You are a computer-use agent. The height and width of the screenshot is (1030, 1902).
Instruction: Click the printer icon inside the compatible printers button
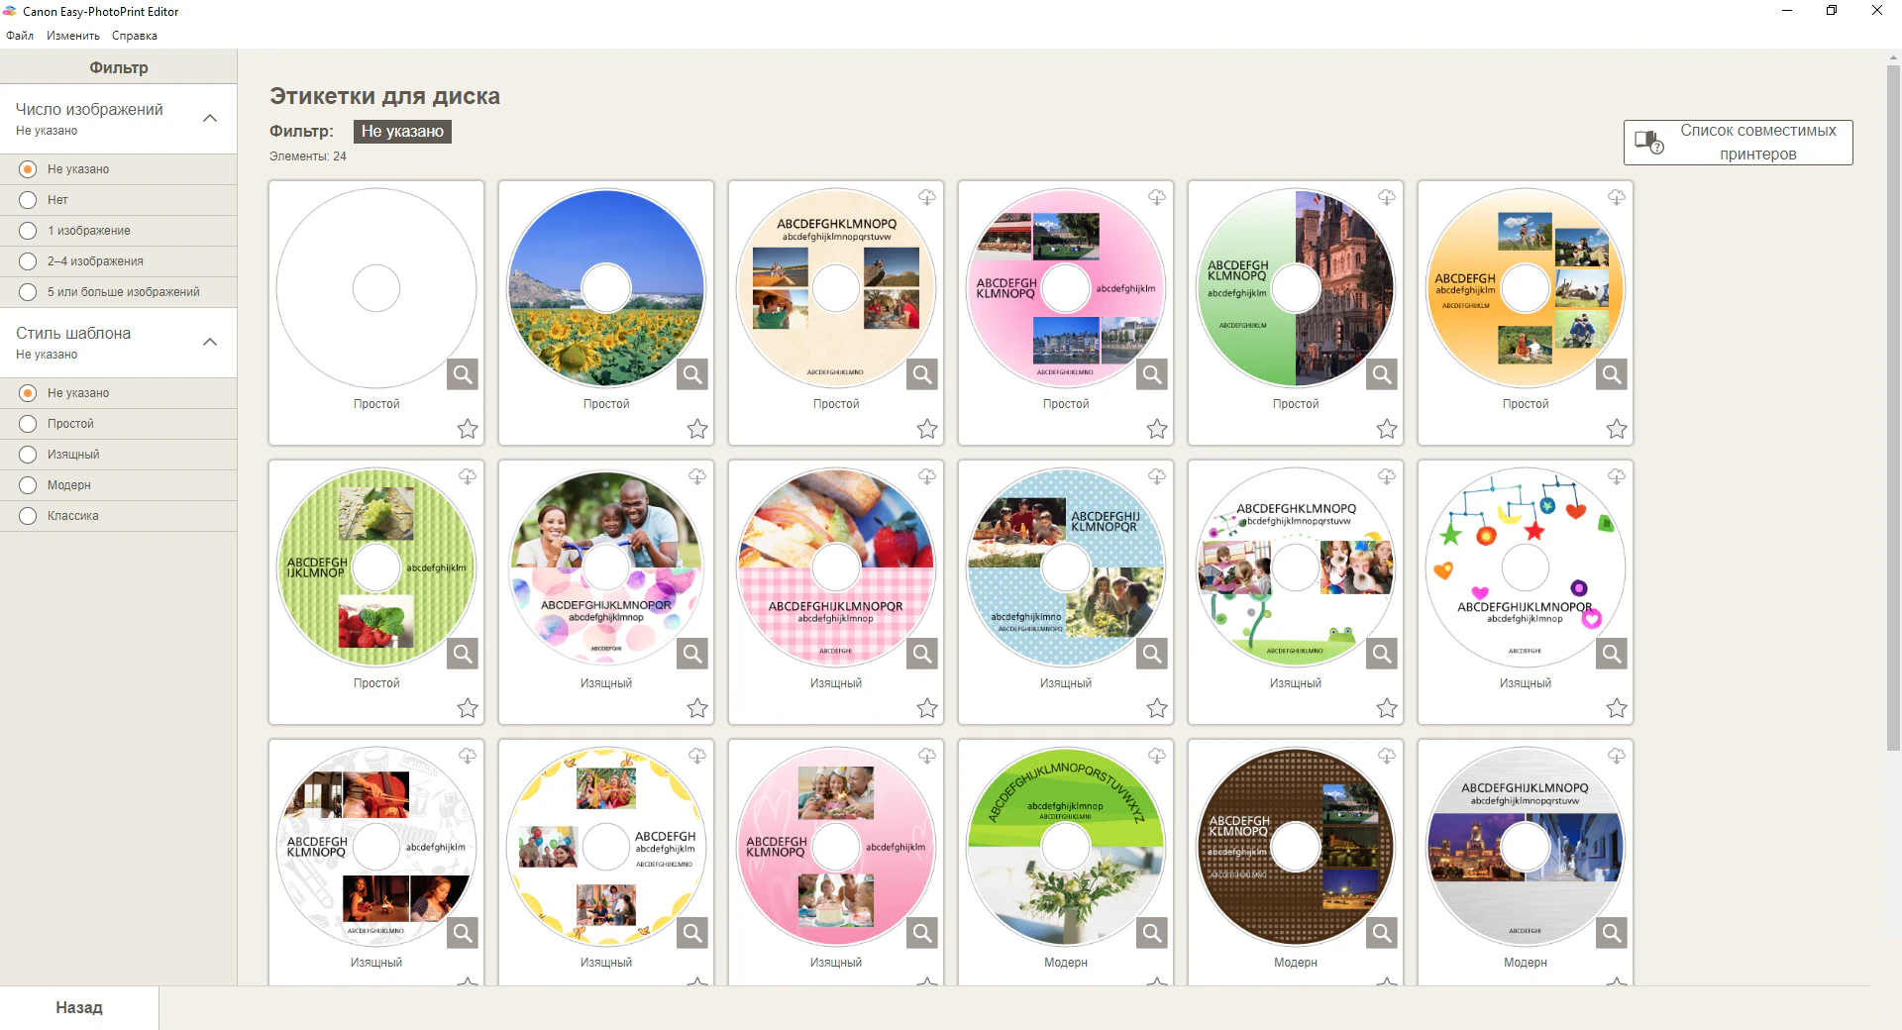click(1647, 142)
